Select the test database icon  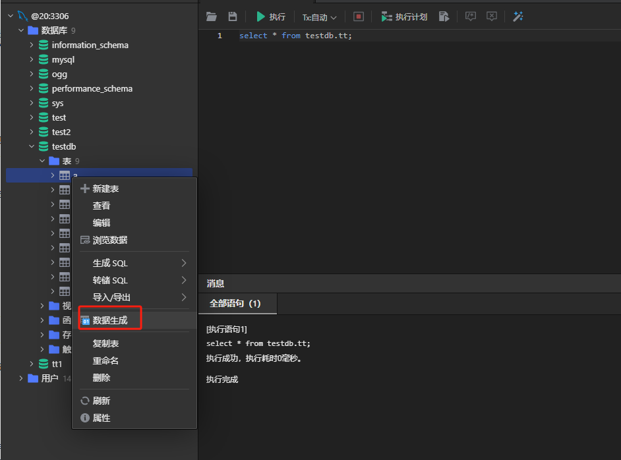(44, 117)
